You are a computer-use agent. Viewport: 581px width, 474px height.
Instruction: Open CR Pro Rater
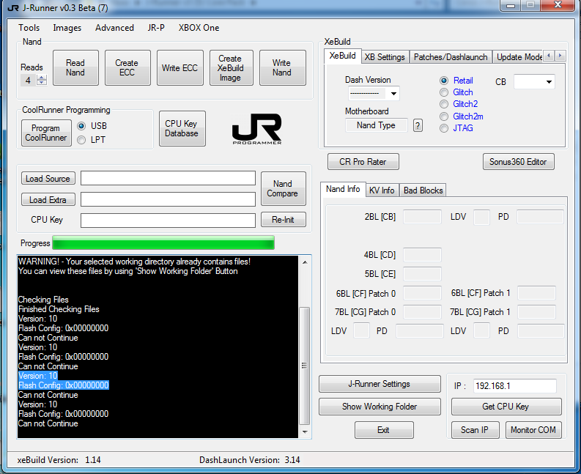363,162
